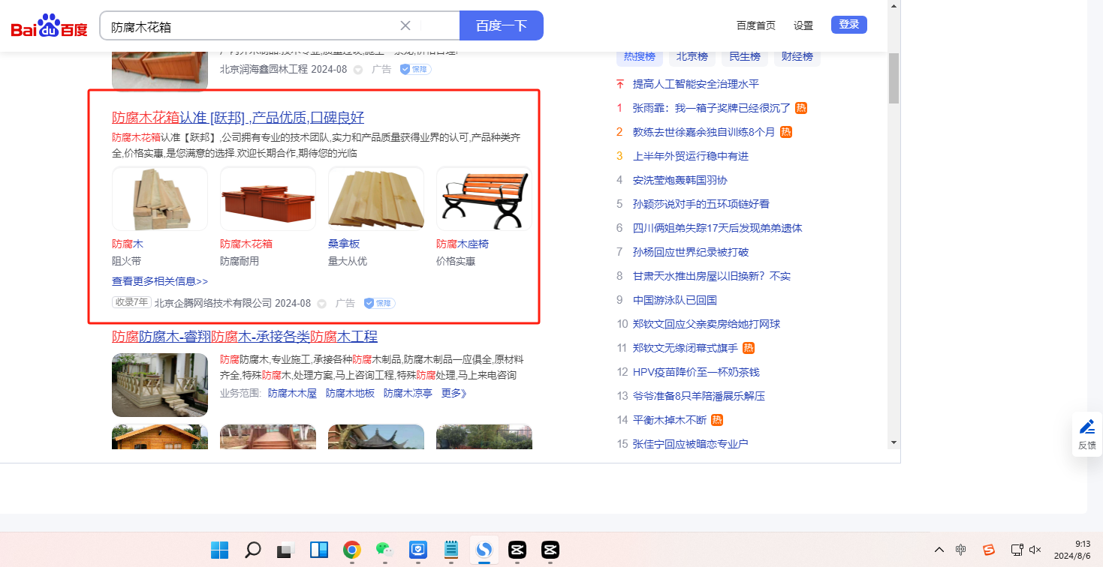Open 防腐木凉亭 business scope link
The height and width of the screenshot is (567, 1103).
(408, 393)
